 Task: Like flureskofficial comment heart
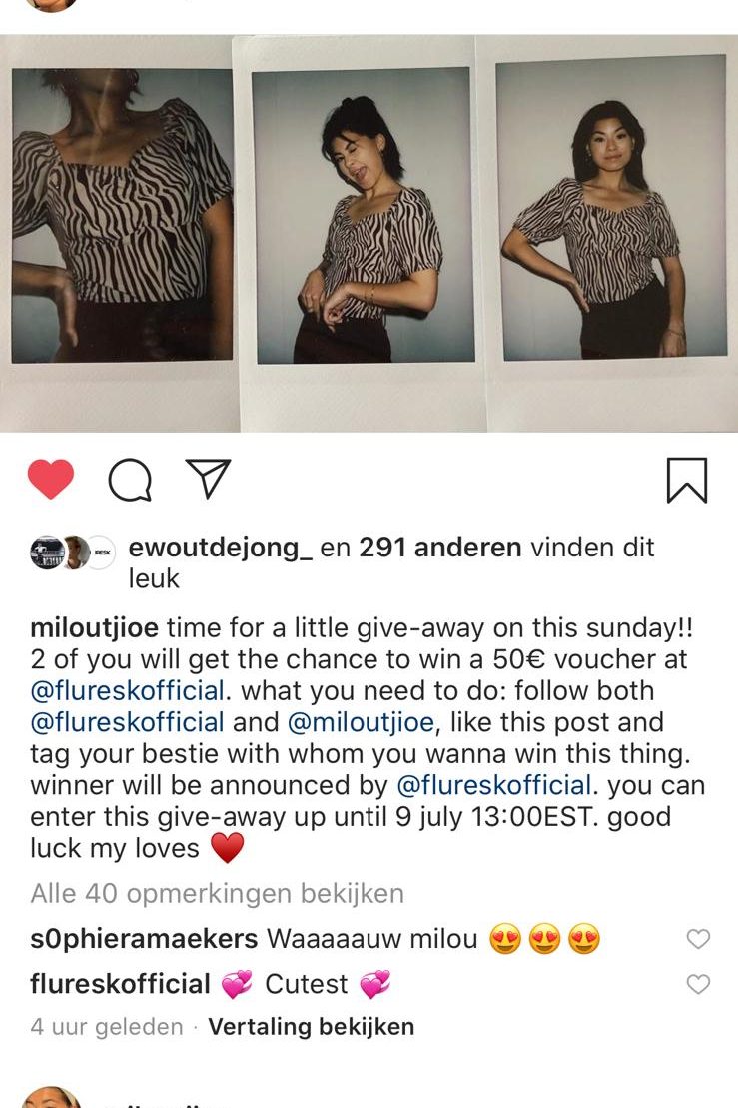click(698, 984)
